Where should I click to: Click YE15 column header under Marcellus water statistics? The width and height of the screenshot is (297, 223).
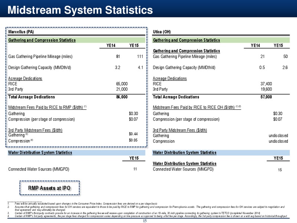[x=134, y=158]
